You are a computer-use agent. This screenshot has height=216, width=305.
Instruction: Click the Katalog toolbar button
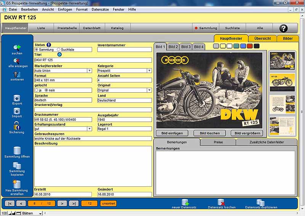coord(117,28)
